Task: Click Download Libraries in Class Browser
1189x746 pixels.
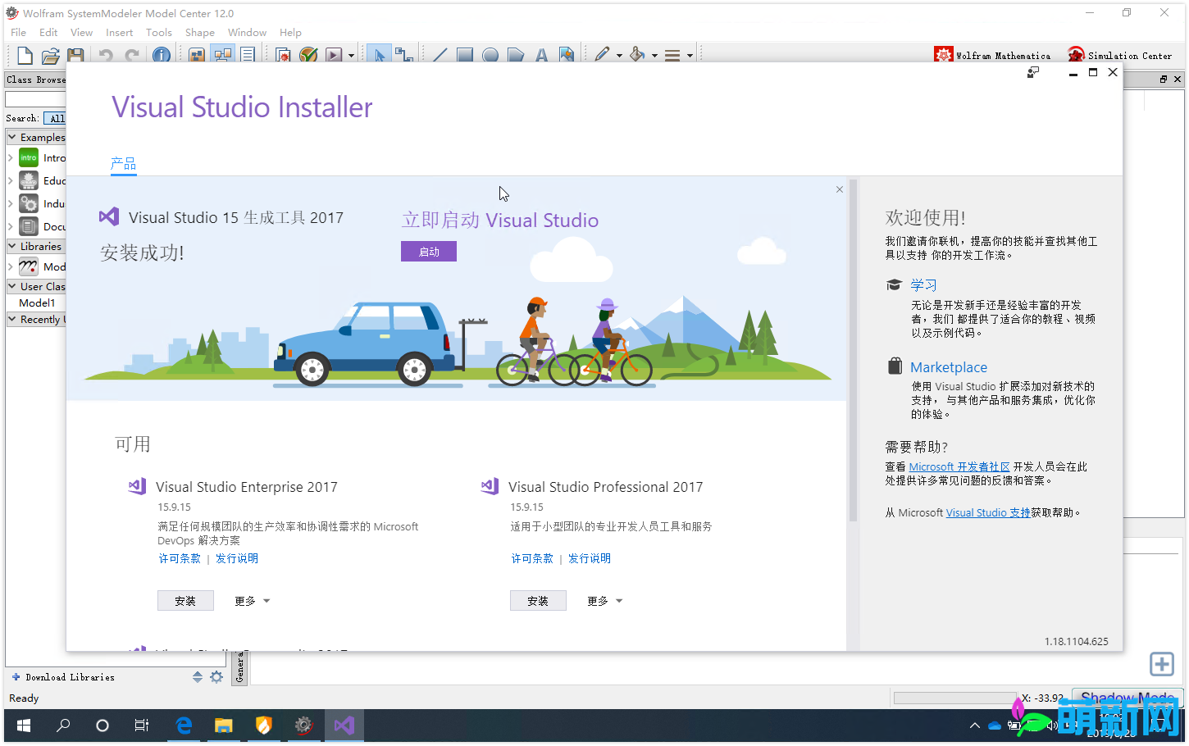Action: point(63,677)
